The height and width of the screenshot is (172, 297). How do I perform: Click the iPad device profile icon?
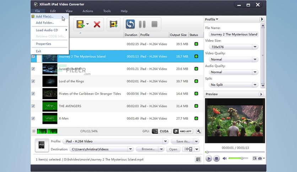click(42, 145)
